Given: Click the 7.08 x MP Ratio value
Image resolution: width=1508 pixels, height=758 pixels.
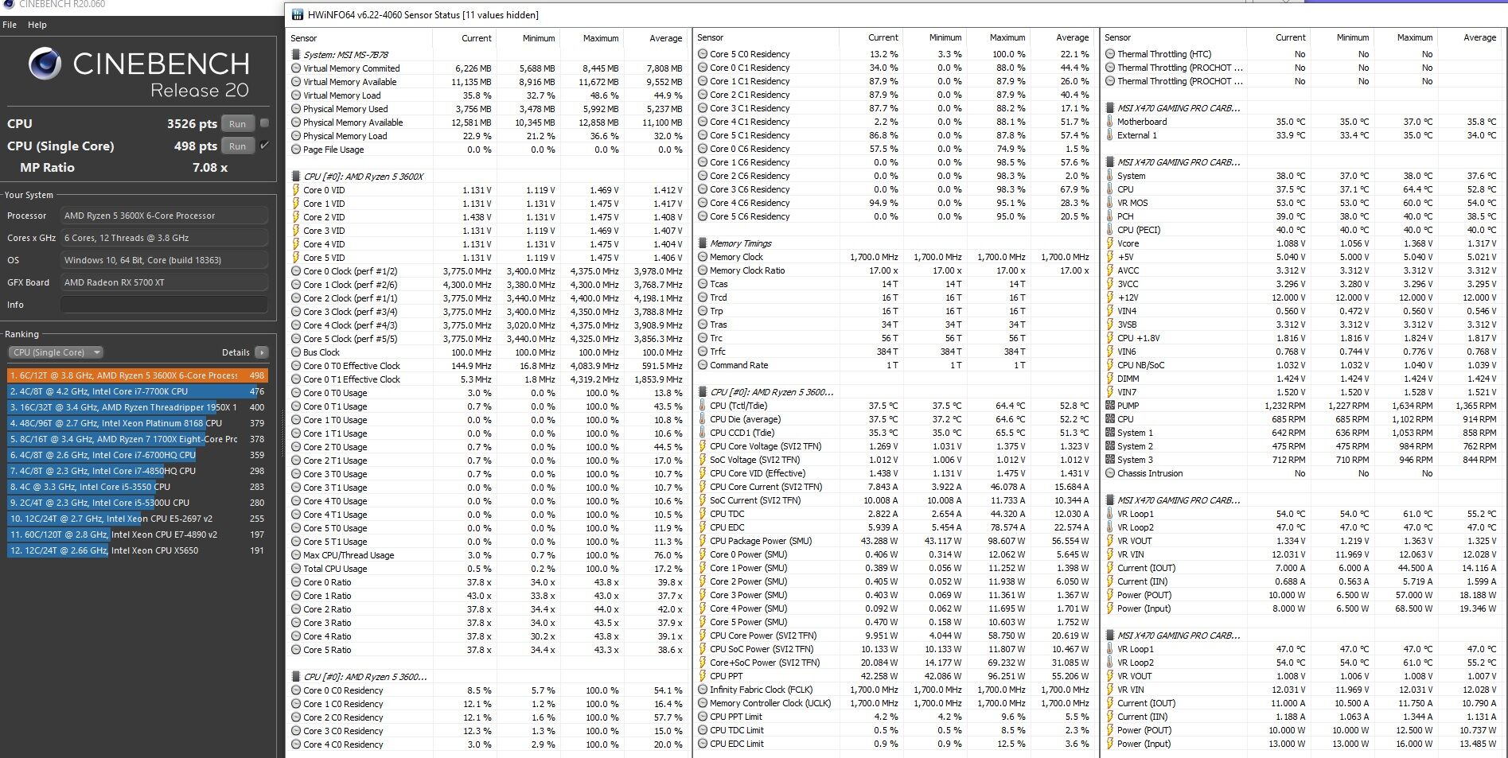Looking at the screenshot, I should tap(210, 168).
